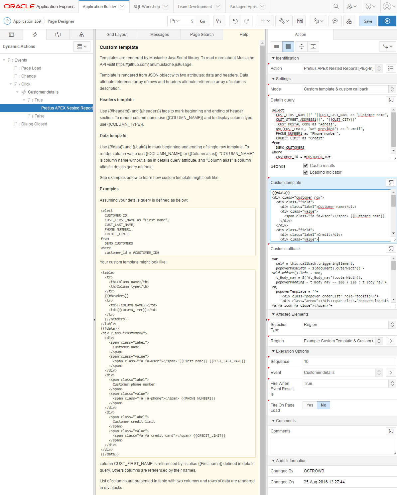Viewport: 397px width, 495px height.
Task: Click the Component View icon
Action: tap(300, 21)
